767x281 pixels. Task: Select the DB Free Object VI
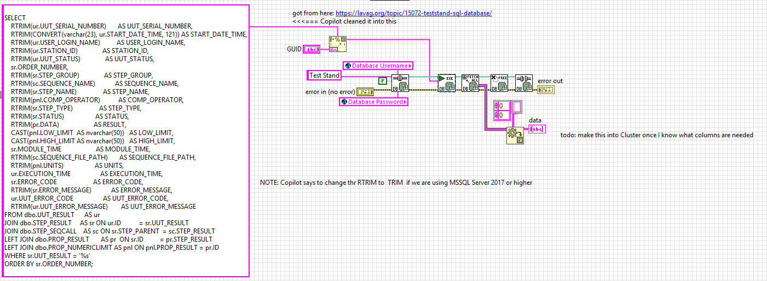coord(499,83)
